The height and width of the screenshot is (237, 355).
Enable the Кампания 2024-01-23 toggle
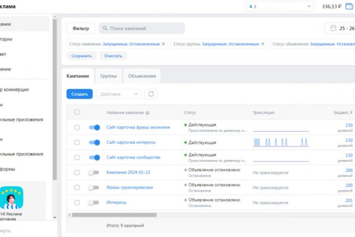(x=93, y=172)
